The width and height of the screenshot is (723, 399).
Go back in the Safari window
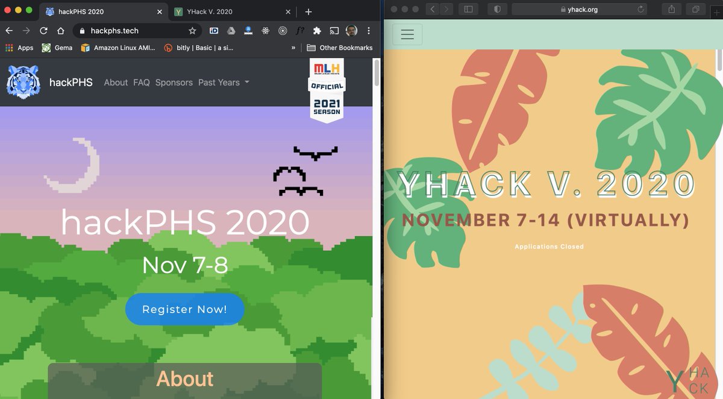pos(432,9)
